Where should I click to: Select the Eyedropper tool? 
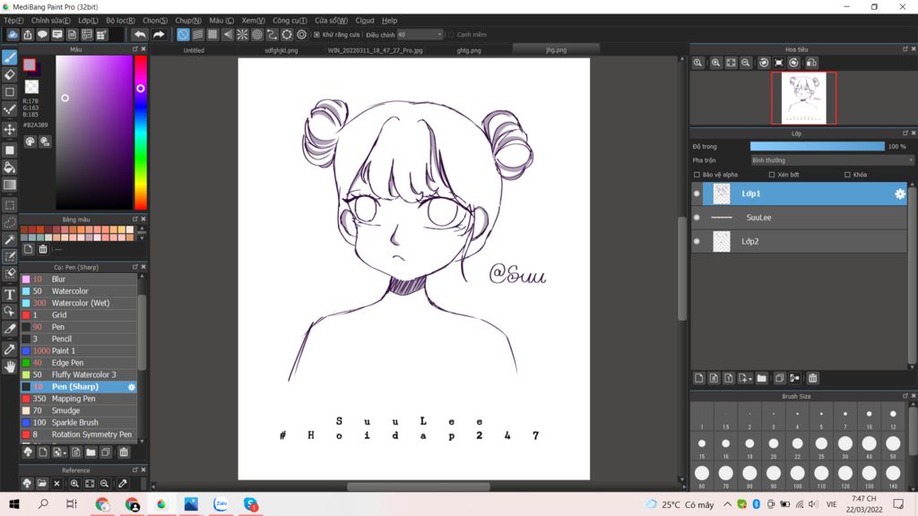tap(9, 349)
